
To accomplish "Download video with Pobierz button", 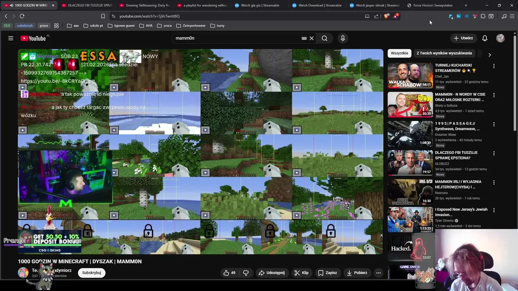I will click(x=357, y=273).
